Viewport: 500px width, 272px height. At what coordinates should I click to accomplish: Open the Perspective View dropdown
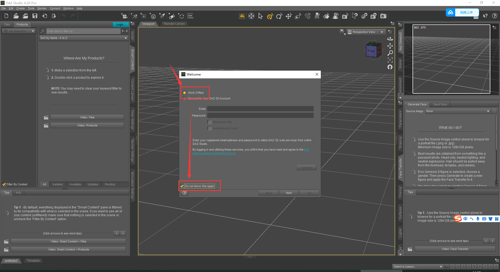coord(366,32)
